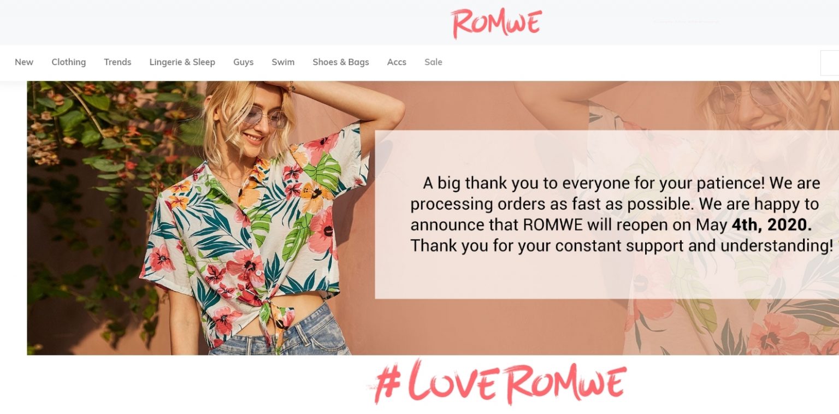Browse the Swim category

pyautogui.click(x=283, y=62)
